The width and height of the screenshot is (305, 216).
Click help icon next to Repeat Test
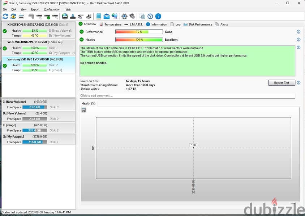coord(298,82)
